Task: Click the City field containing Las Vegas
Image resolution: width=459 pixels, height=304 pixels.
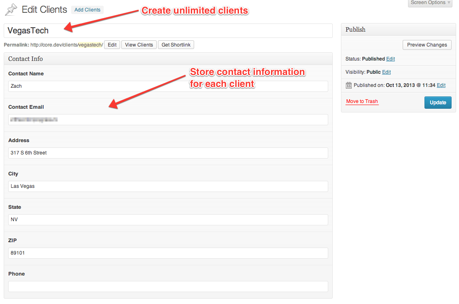Action: click(168, 186)
